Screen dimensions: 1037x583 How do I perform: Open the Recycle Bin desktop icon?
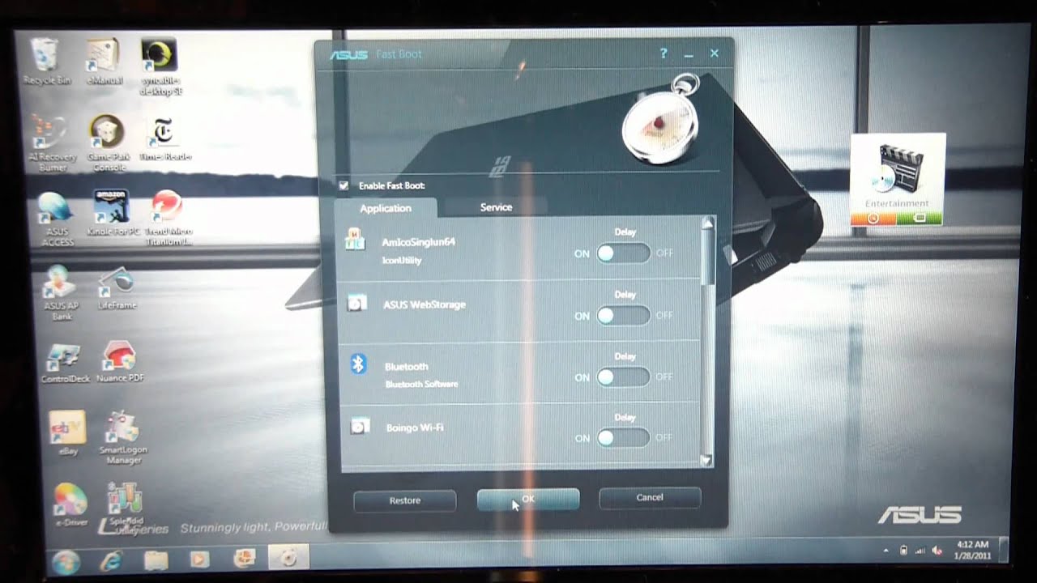point(45,61)
